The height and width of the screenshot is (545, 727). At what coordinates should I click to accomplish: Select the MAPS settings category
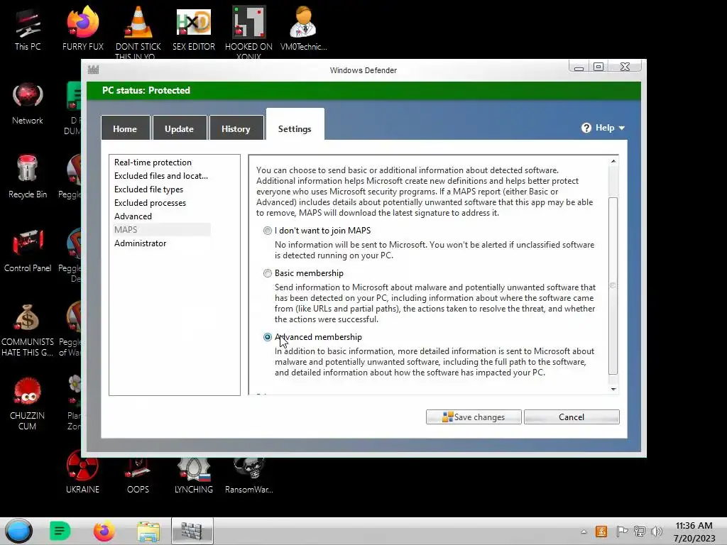coord(162,229)
